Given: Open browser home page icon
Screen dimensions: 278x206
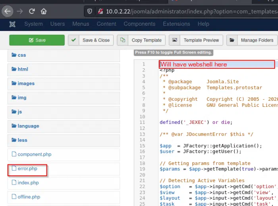Looking at the screenshot, I should point(44,12).
